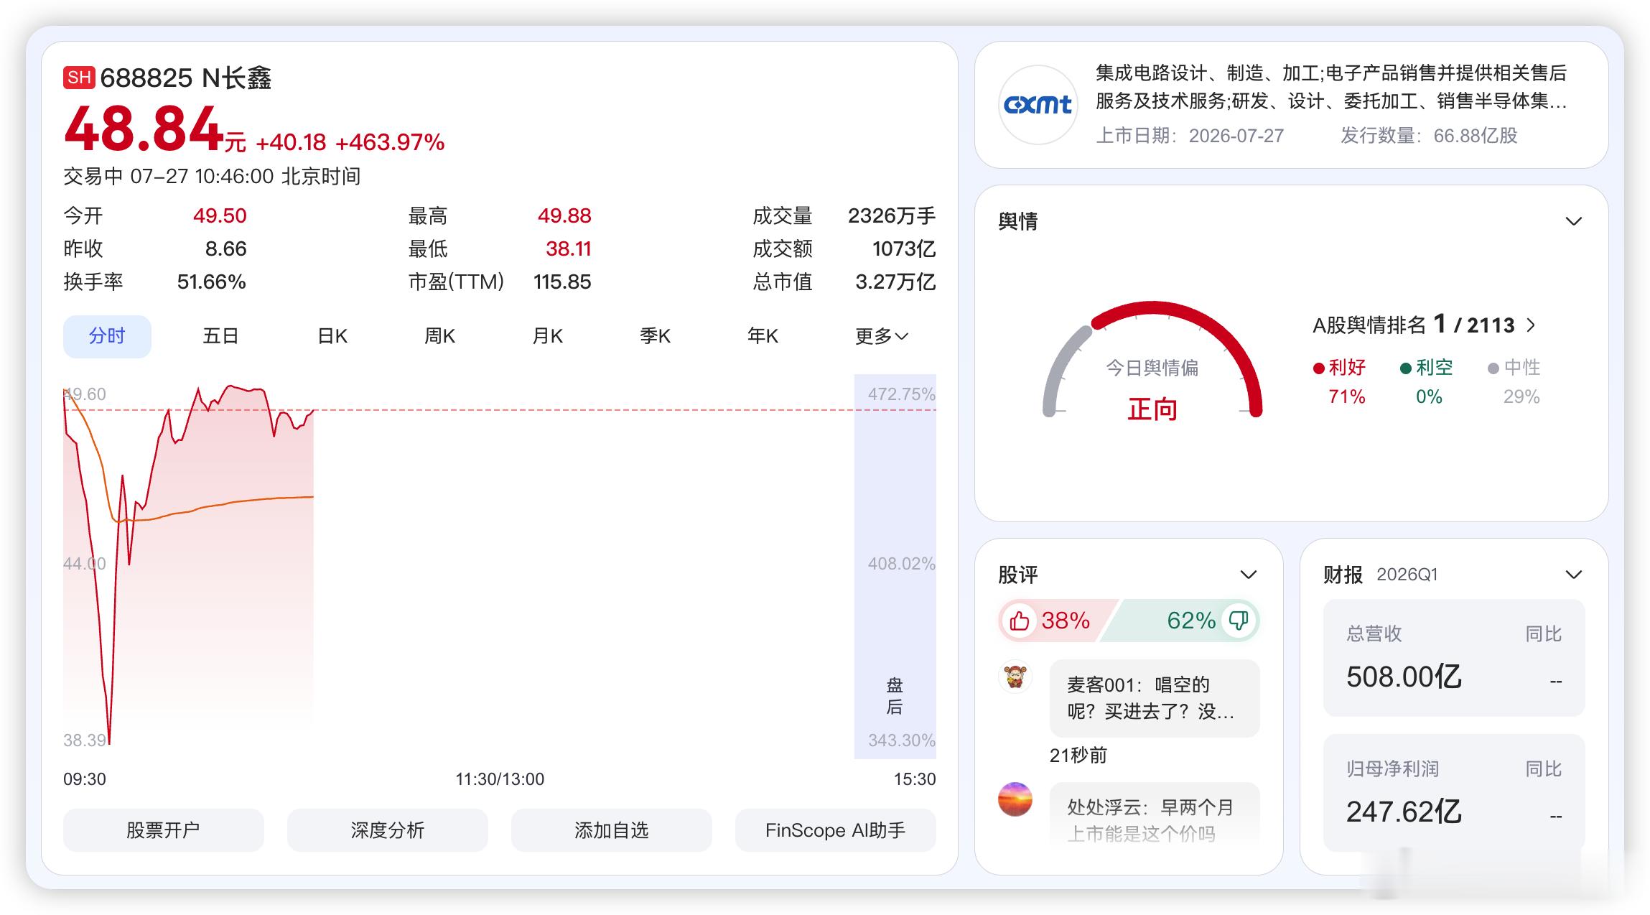
Task: Click the 深度分析 button
Action: (x=388, y=830)
